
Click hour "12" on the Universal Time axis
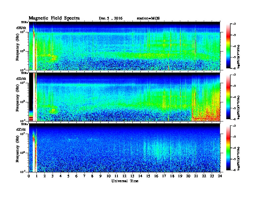click(x=124, y=176)
